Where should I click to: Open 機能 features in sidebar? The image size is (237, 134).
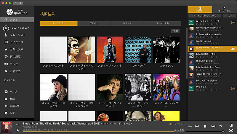coord(9,99)
